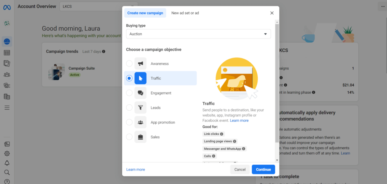Switch to New ad set or ad tab
The image size is (387, 184).
pyautogui.click(x=185, y=13)
